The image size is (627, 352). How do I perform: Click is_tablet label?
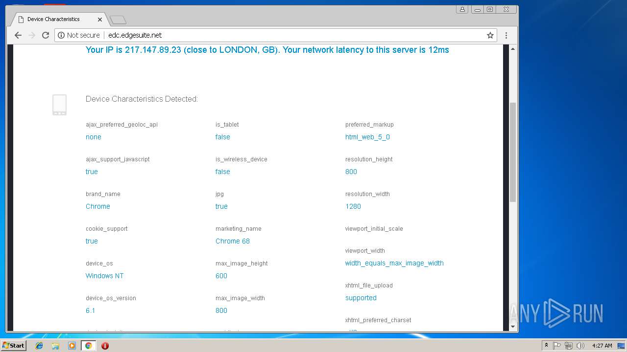pyautogui.click(x=227, y=125)
